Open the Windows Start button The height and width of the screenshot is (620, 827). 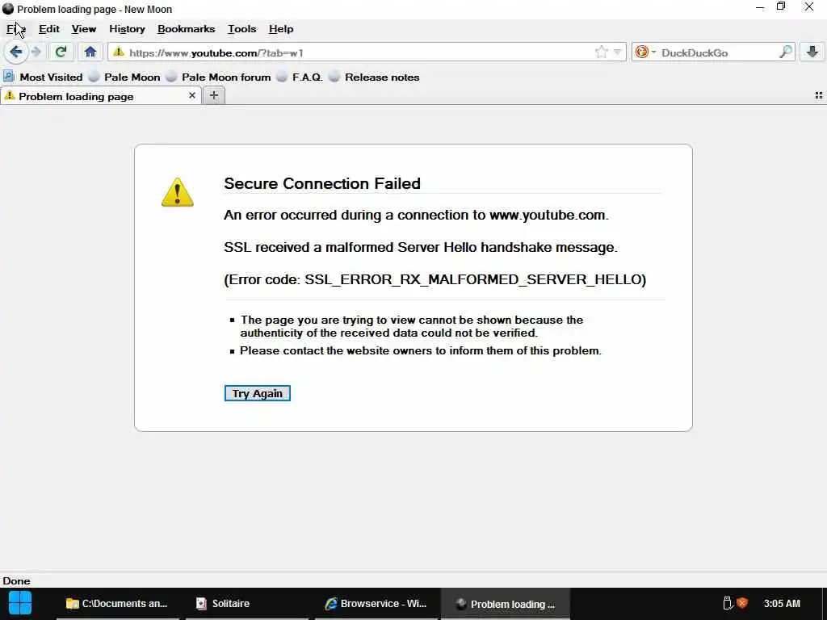point(20,604)
